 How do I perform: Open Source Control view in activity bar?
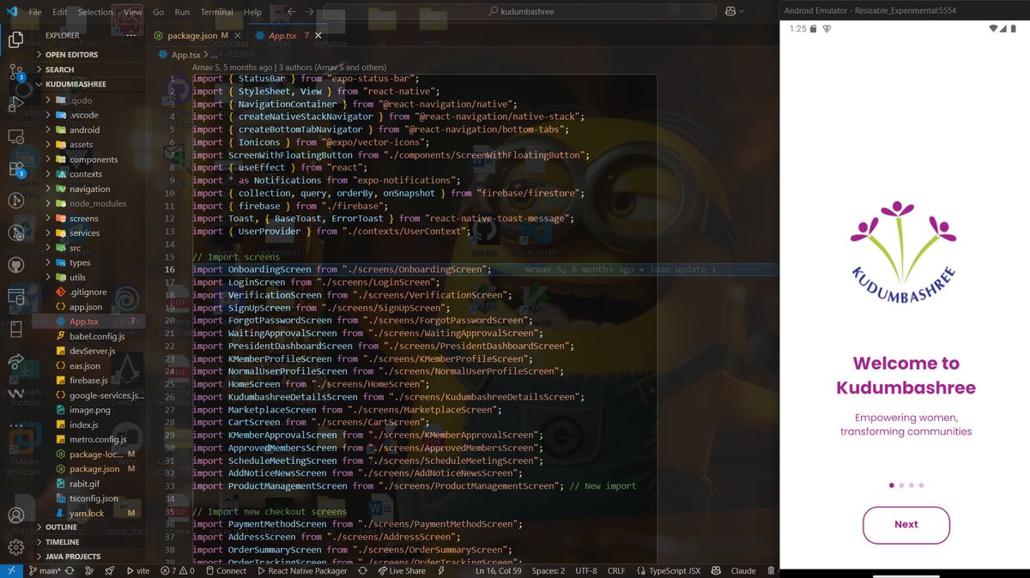tap(15, 71)
